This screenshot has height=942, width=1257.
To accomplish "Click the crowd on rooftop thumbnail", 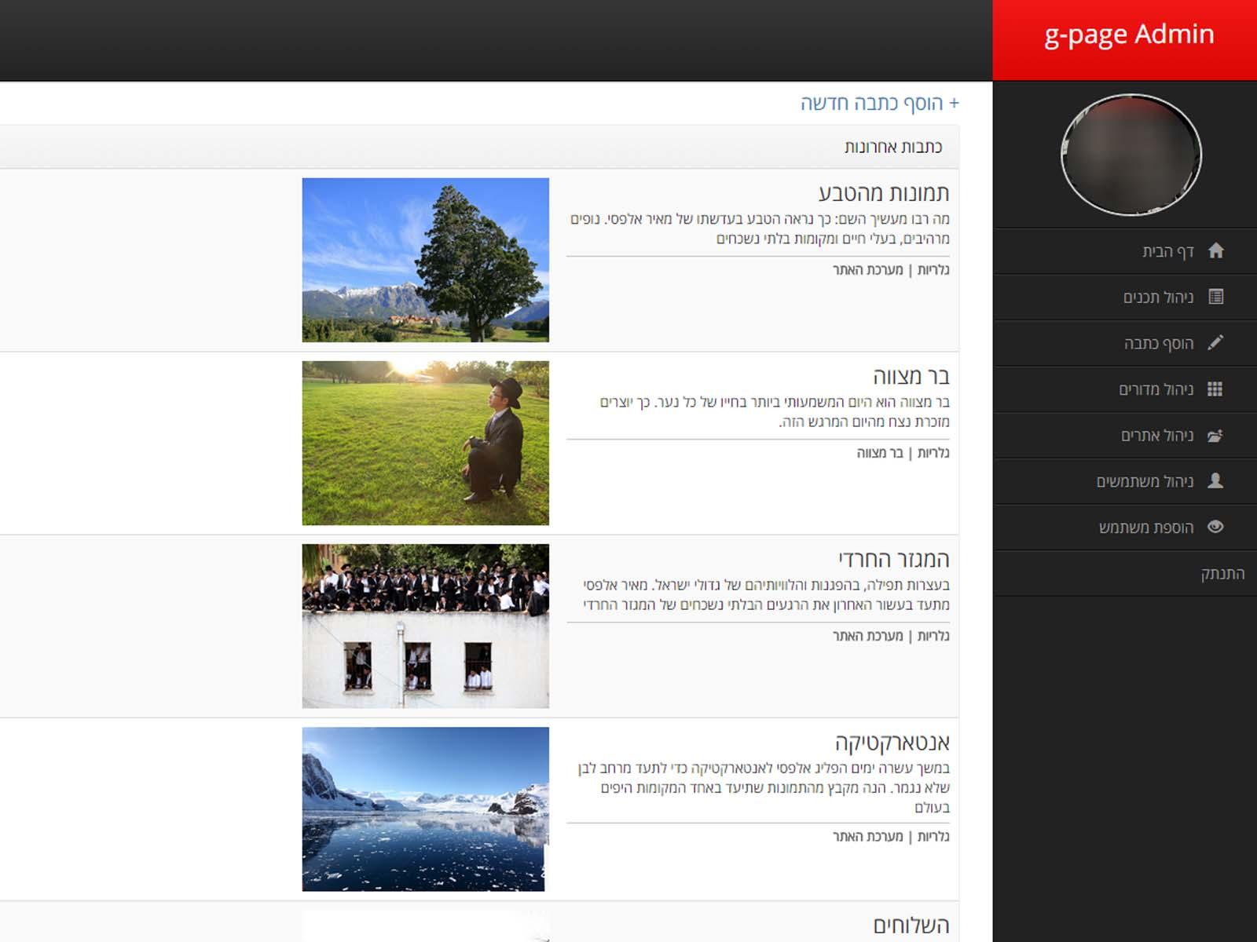I will 426,626.
